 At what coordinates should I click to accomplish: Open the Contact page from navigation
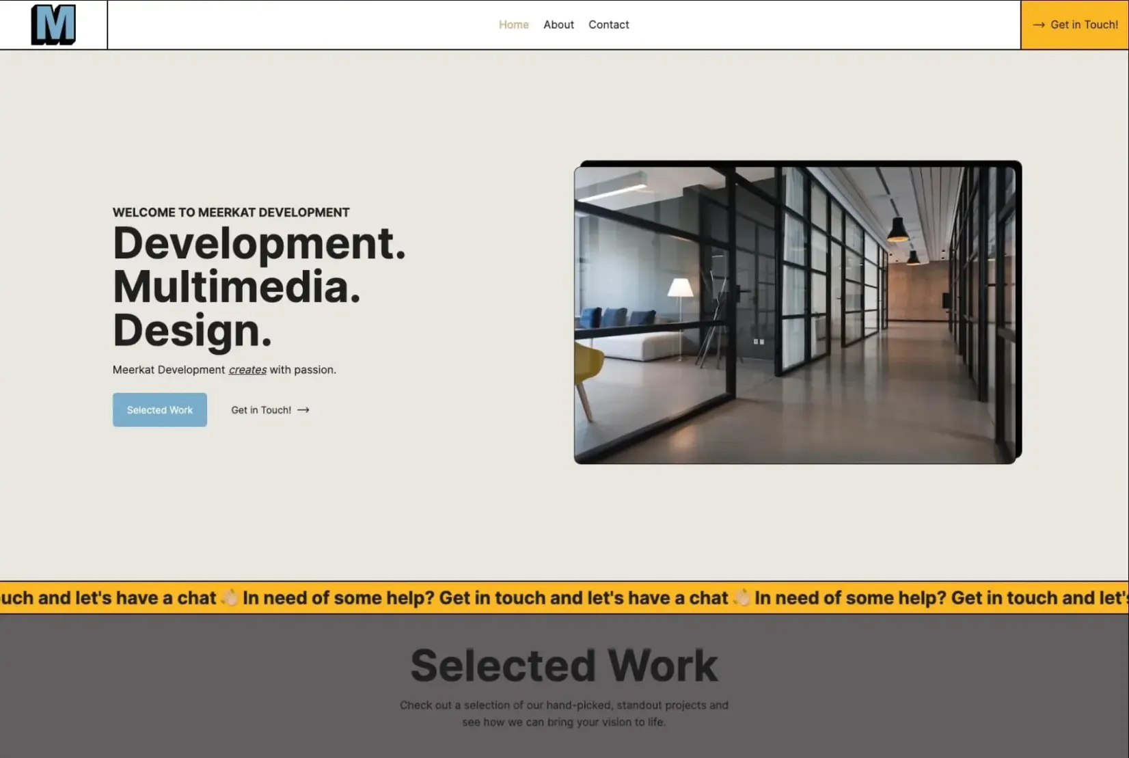pos(608,25)
